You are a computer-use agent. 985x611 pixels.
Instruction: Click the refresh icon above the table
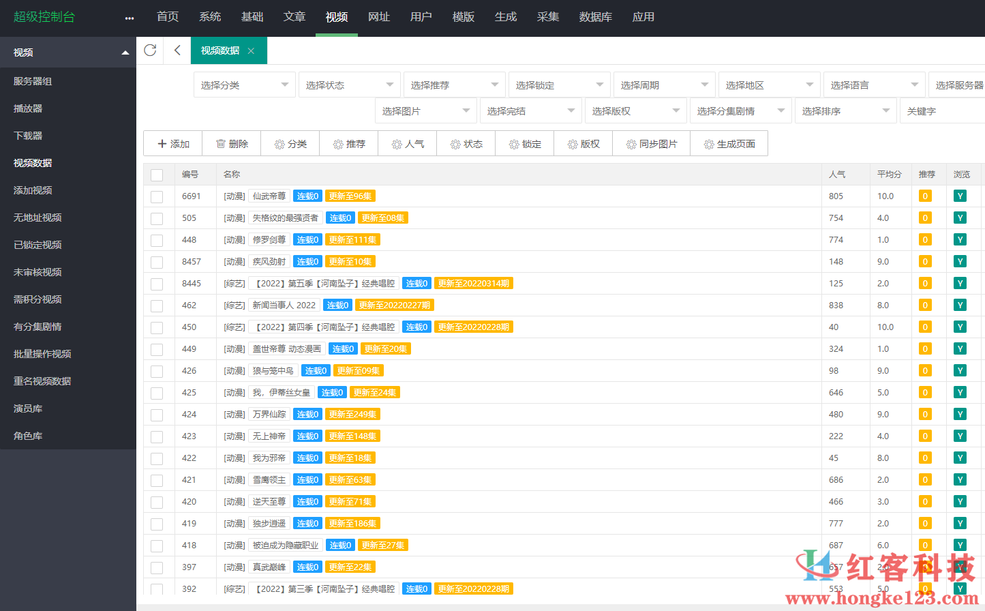click(x=149, y=50)
